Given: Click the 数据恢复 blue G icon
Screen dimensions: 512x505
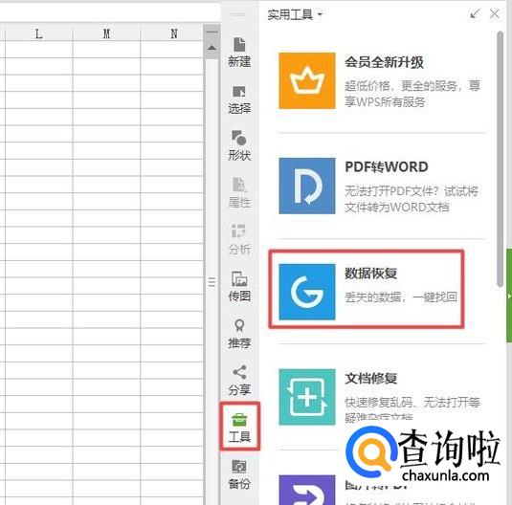Looking at the screenshot, I should pos(307,292).
